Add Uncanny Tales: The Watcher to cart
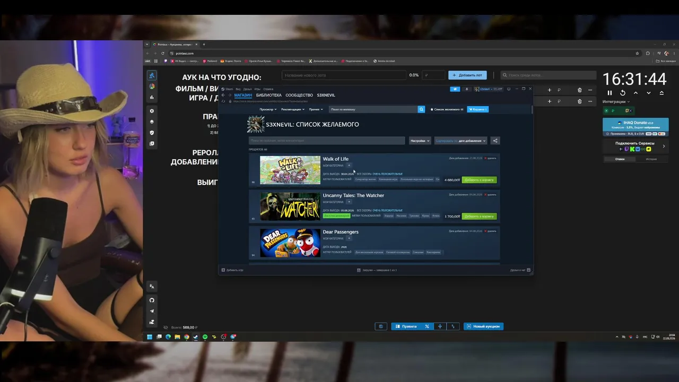Image resolution: width=679 pixels, height=382 pixels. 480,216
